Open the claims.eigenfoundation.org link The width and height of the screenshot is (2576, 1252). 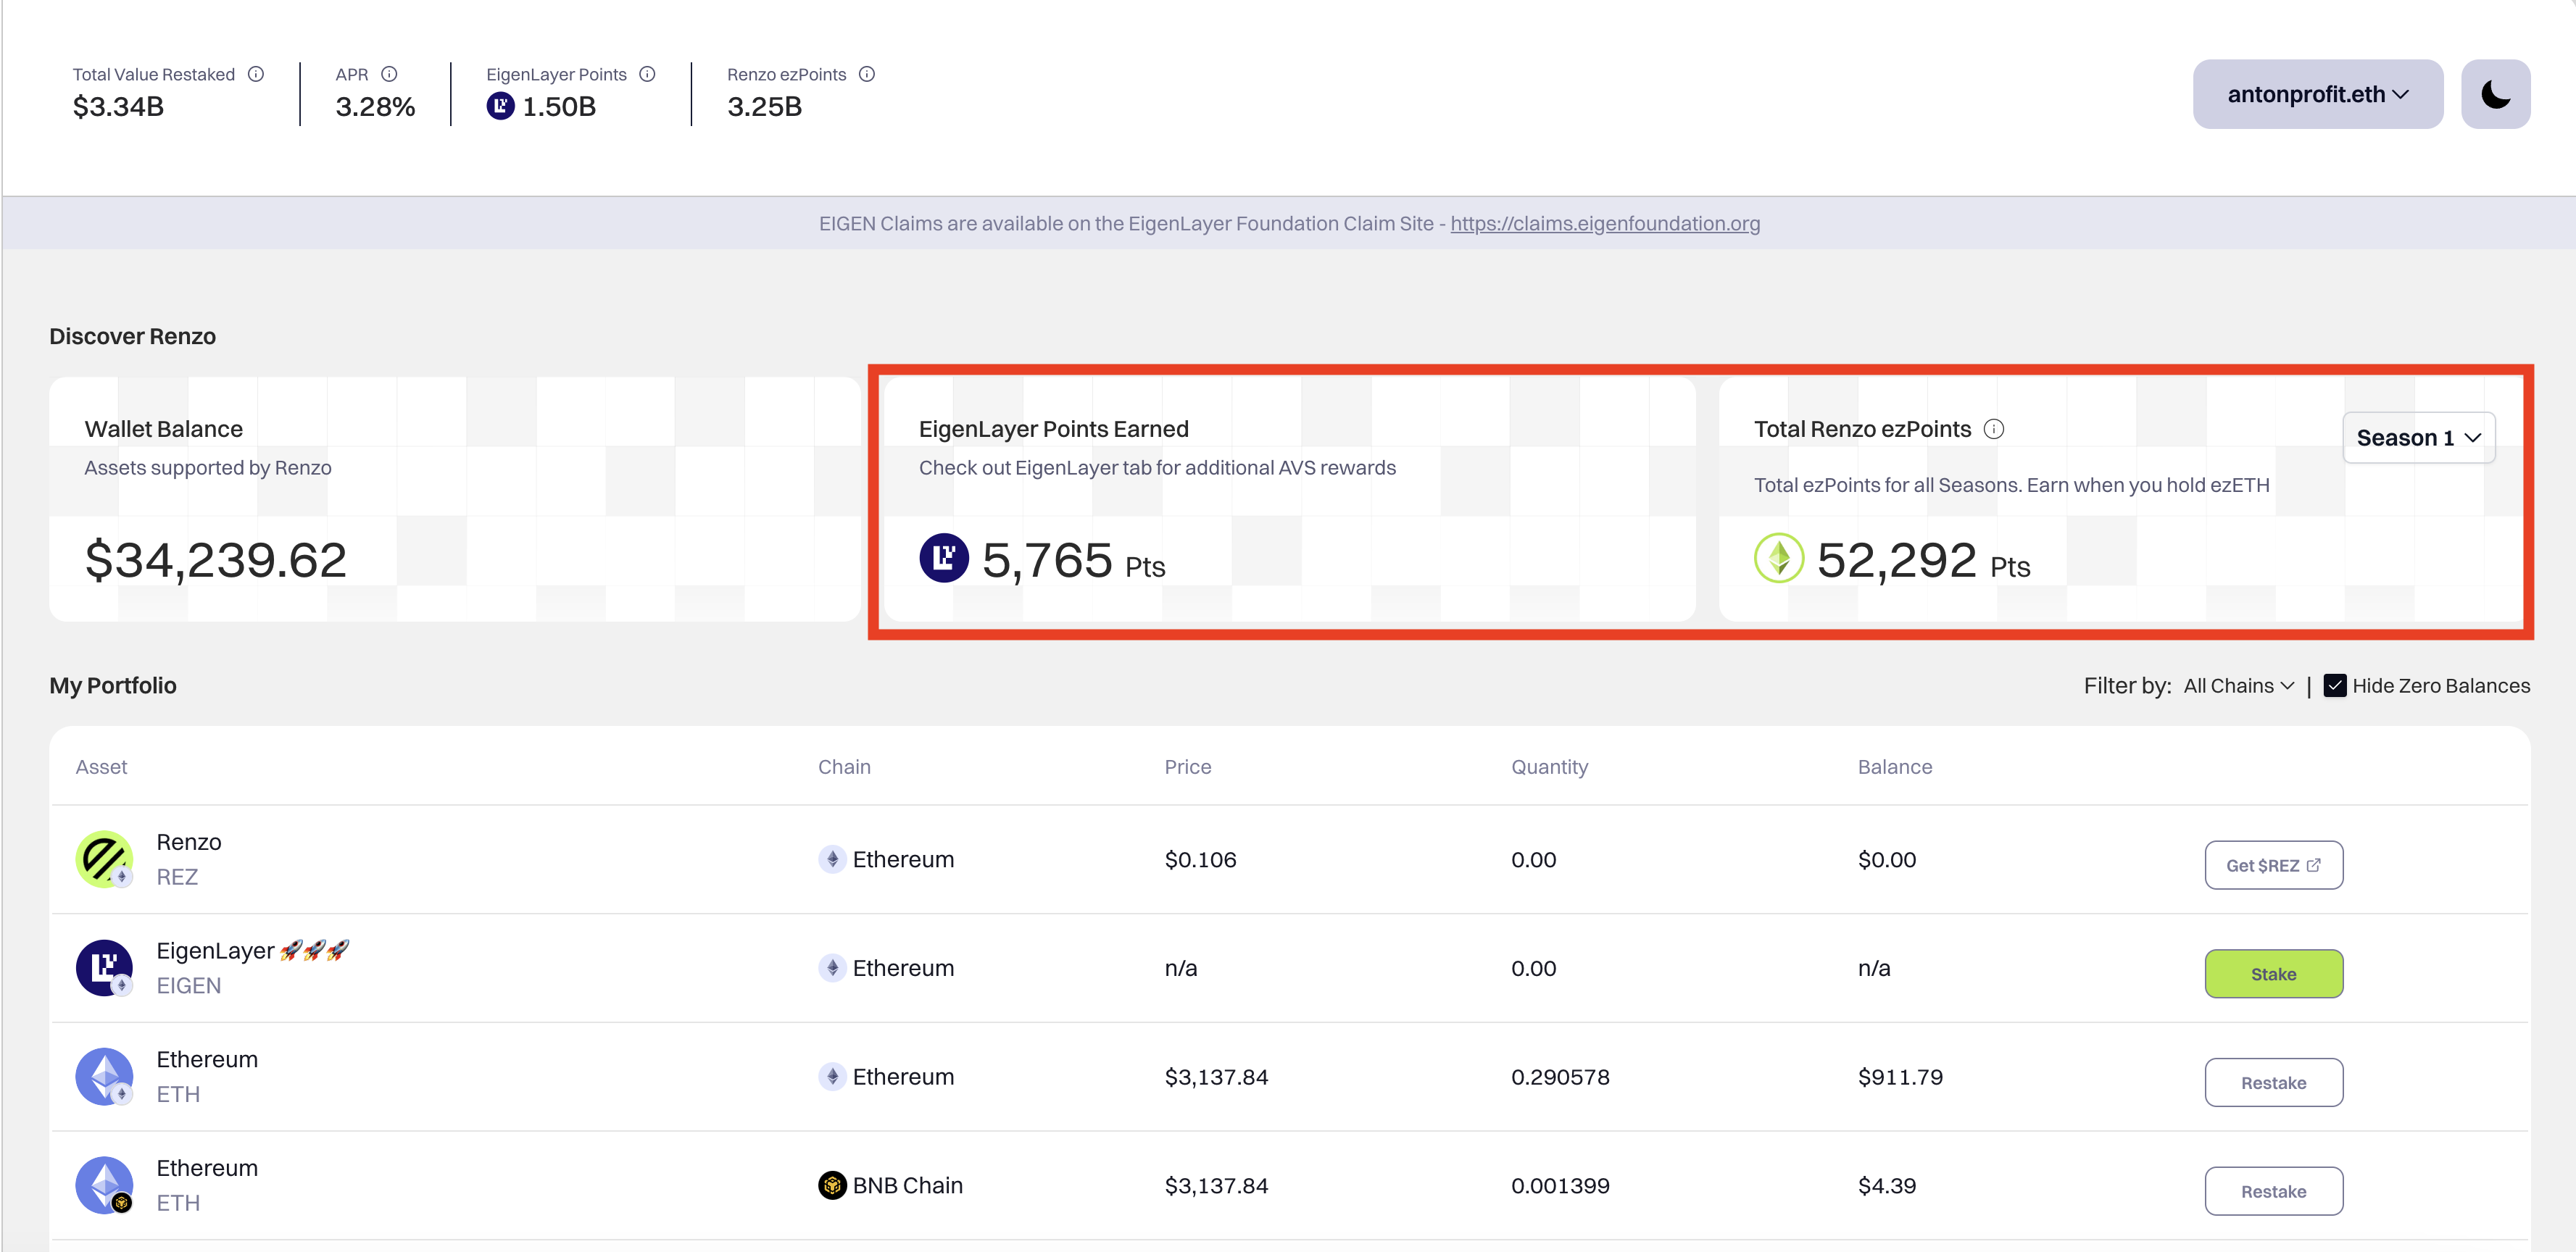click(x=1604, y=224)
